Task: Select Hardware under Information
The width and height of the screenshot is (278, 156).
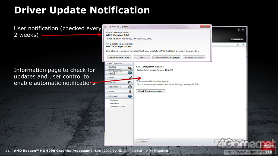Action: (114, 103)
